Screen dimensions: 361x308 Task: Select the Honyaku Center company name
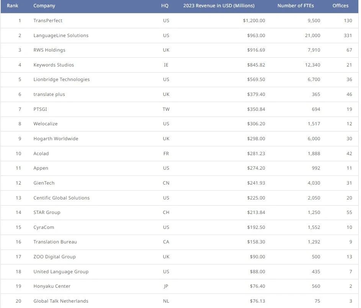tap(52, 286)
